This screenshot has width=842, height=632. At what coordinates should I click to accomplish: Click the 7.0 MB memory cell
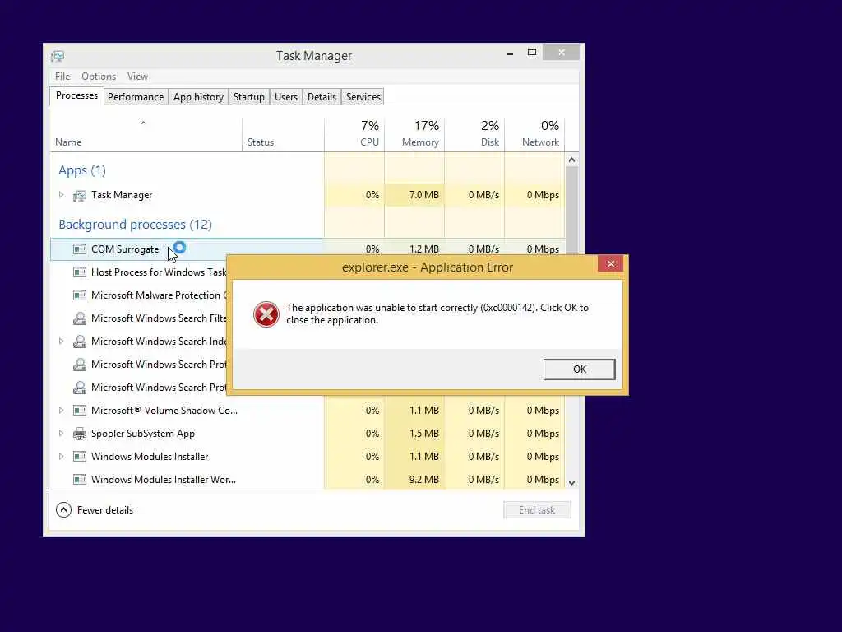pyautogui.click(x=414, y=195)
